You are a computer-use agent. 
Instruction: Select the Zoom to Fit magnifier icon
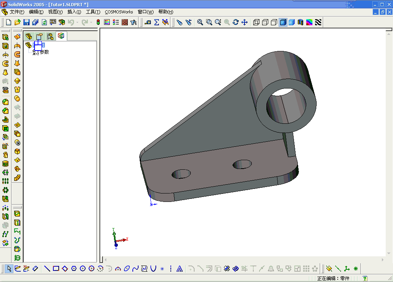point(200,22)
